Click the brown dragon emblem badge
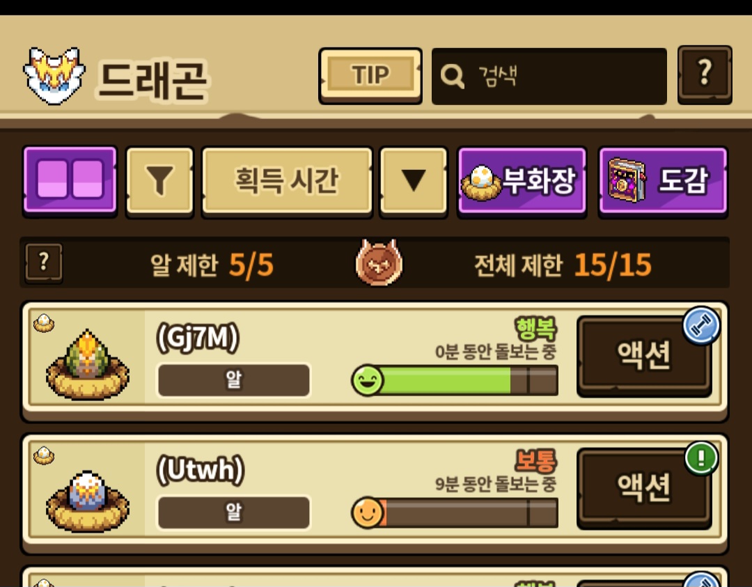Viewport: 752px width, 587px height. [379, 263]
